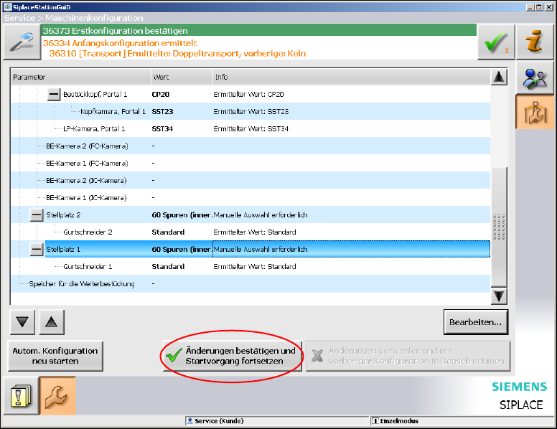Click Bearbeiten... button

476,322
